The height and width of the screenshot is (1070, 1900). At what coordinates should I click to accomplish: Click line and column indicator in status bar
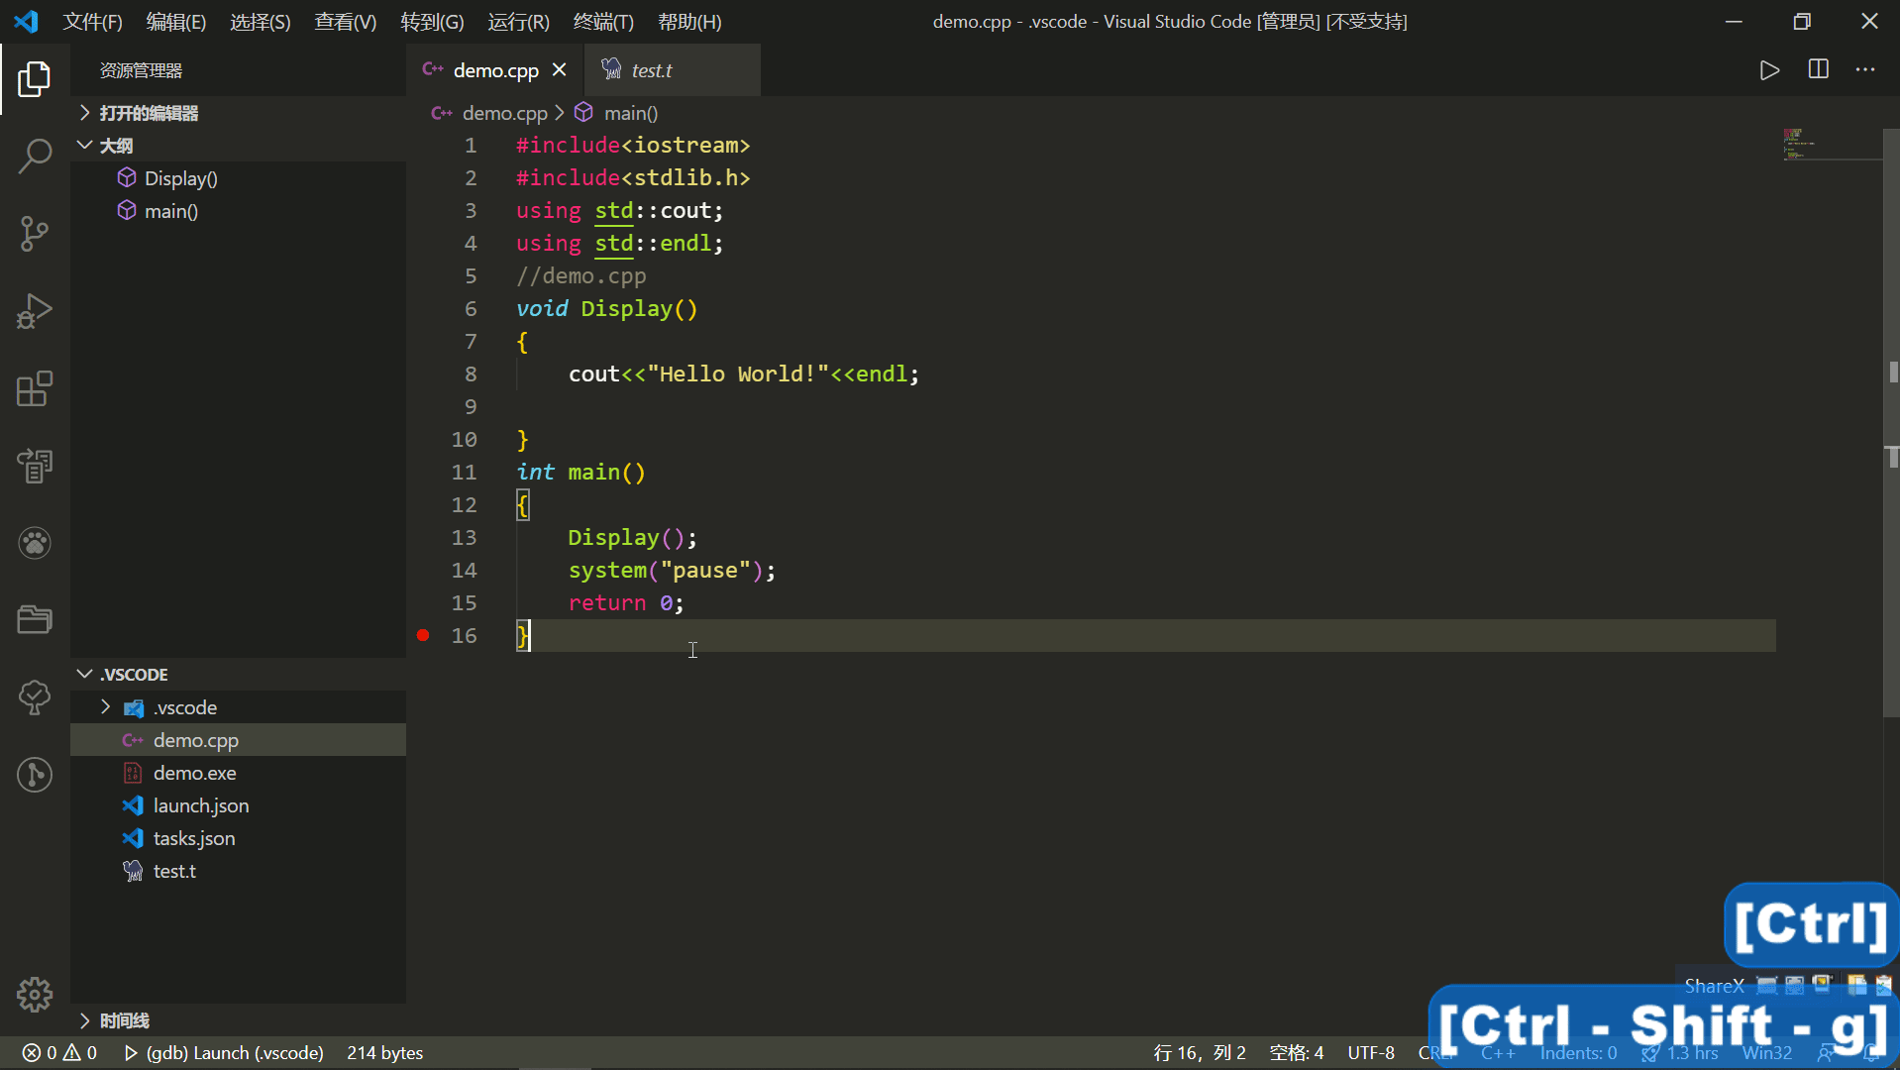(x=1200, y=1052)
